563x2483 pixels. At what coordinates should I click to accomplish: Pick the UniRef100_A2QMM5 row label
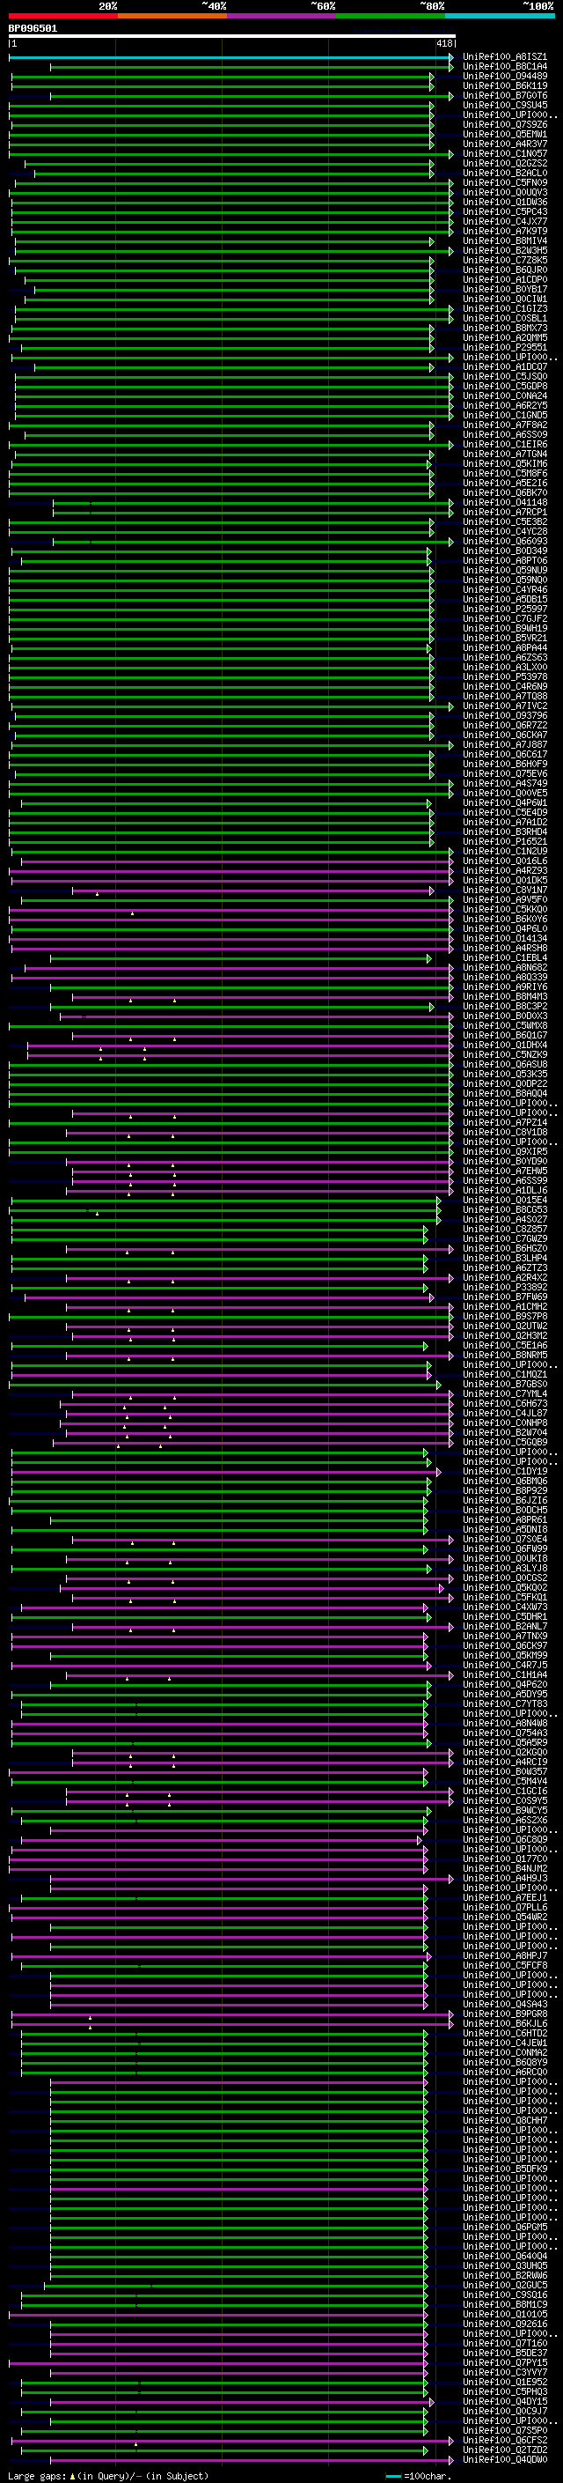tap(504, 338)
